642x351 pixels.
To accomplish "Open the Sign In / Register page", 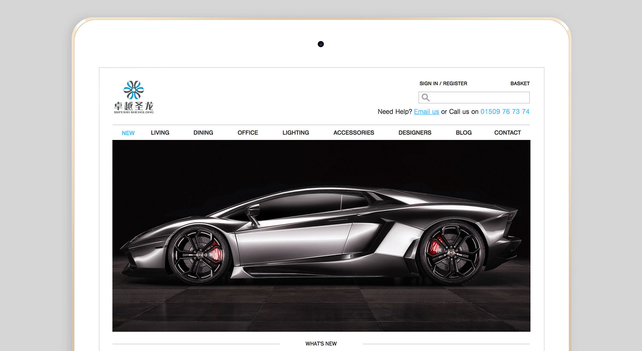I will [443, 83].
